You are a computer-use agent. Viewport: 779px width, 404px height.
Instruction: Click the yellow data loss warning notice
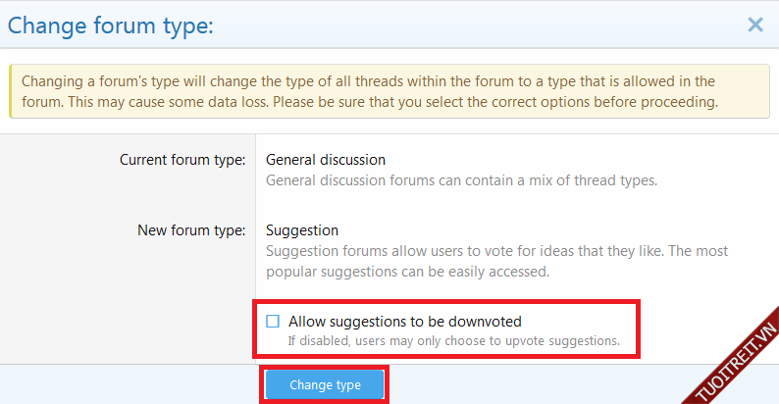(x=389, y=91)
